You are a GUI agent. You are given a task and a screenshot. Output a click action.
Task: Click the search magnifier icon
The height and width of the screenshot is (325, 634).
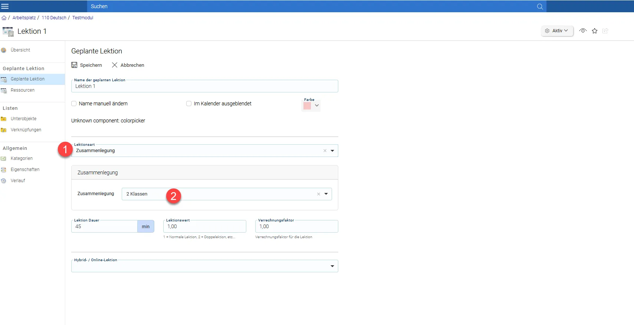pyautogui.click(x=540, y=6)
